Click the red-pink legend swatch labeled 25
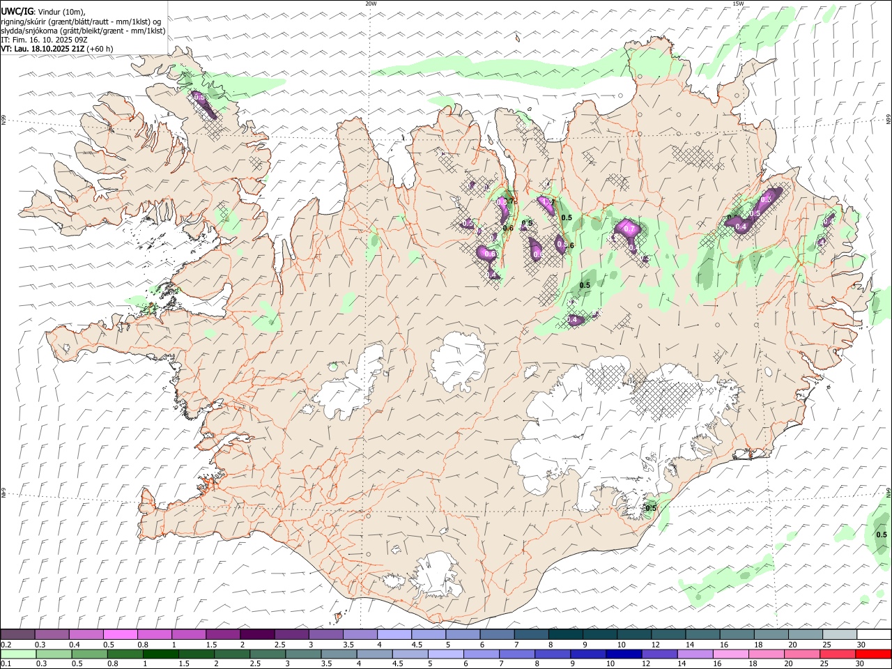This screenshot has width=892, height=669. (838, 654)
